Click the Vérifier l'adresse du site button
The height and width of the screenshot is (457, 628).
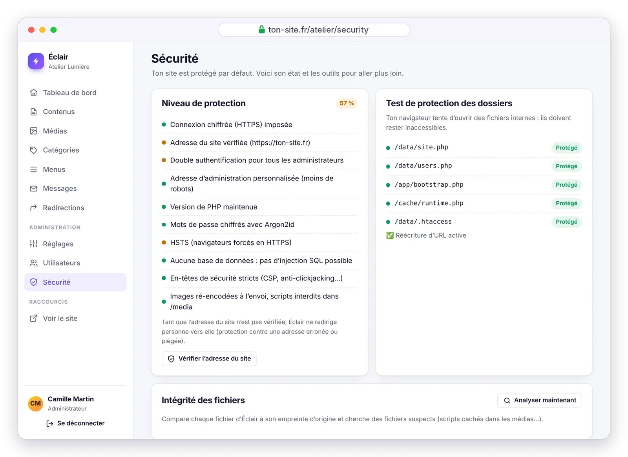click(x=209, y=359)
